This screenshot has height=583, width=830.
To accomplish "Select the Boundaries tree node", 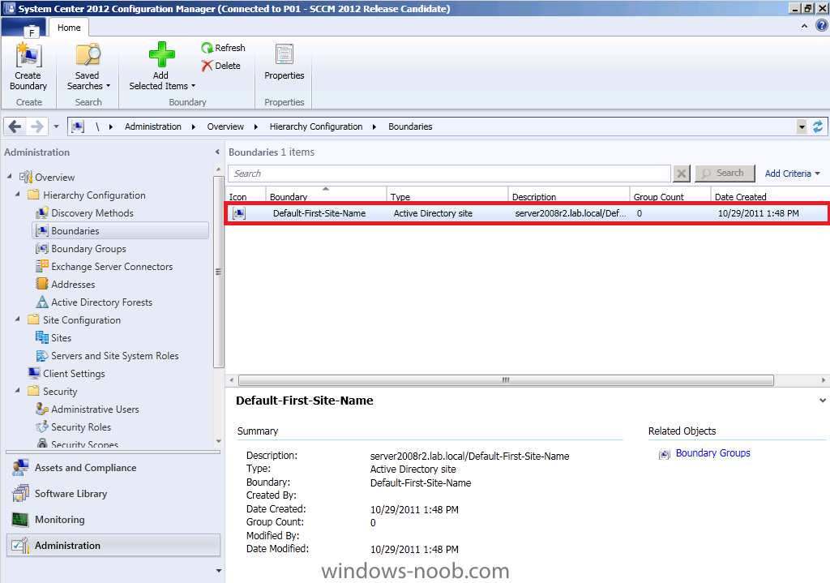I will [121, 231].
